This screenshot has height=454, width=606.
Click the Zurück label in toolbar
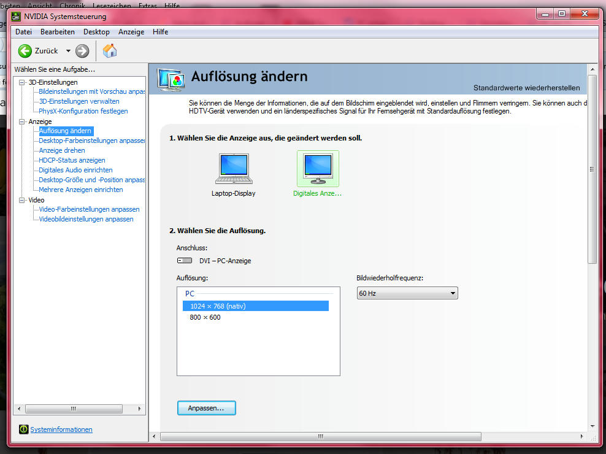pos(47,51)
